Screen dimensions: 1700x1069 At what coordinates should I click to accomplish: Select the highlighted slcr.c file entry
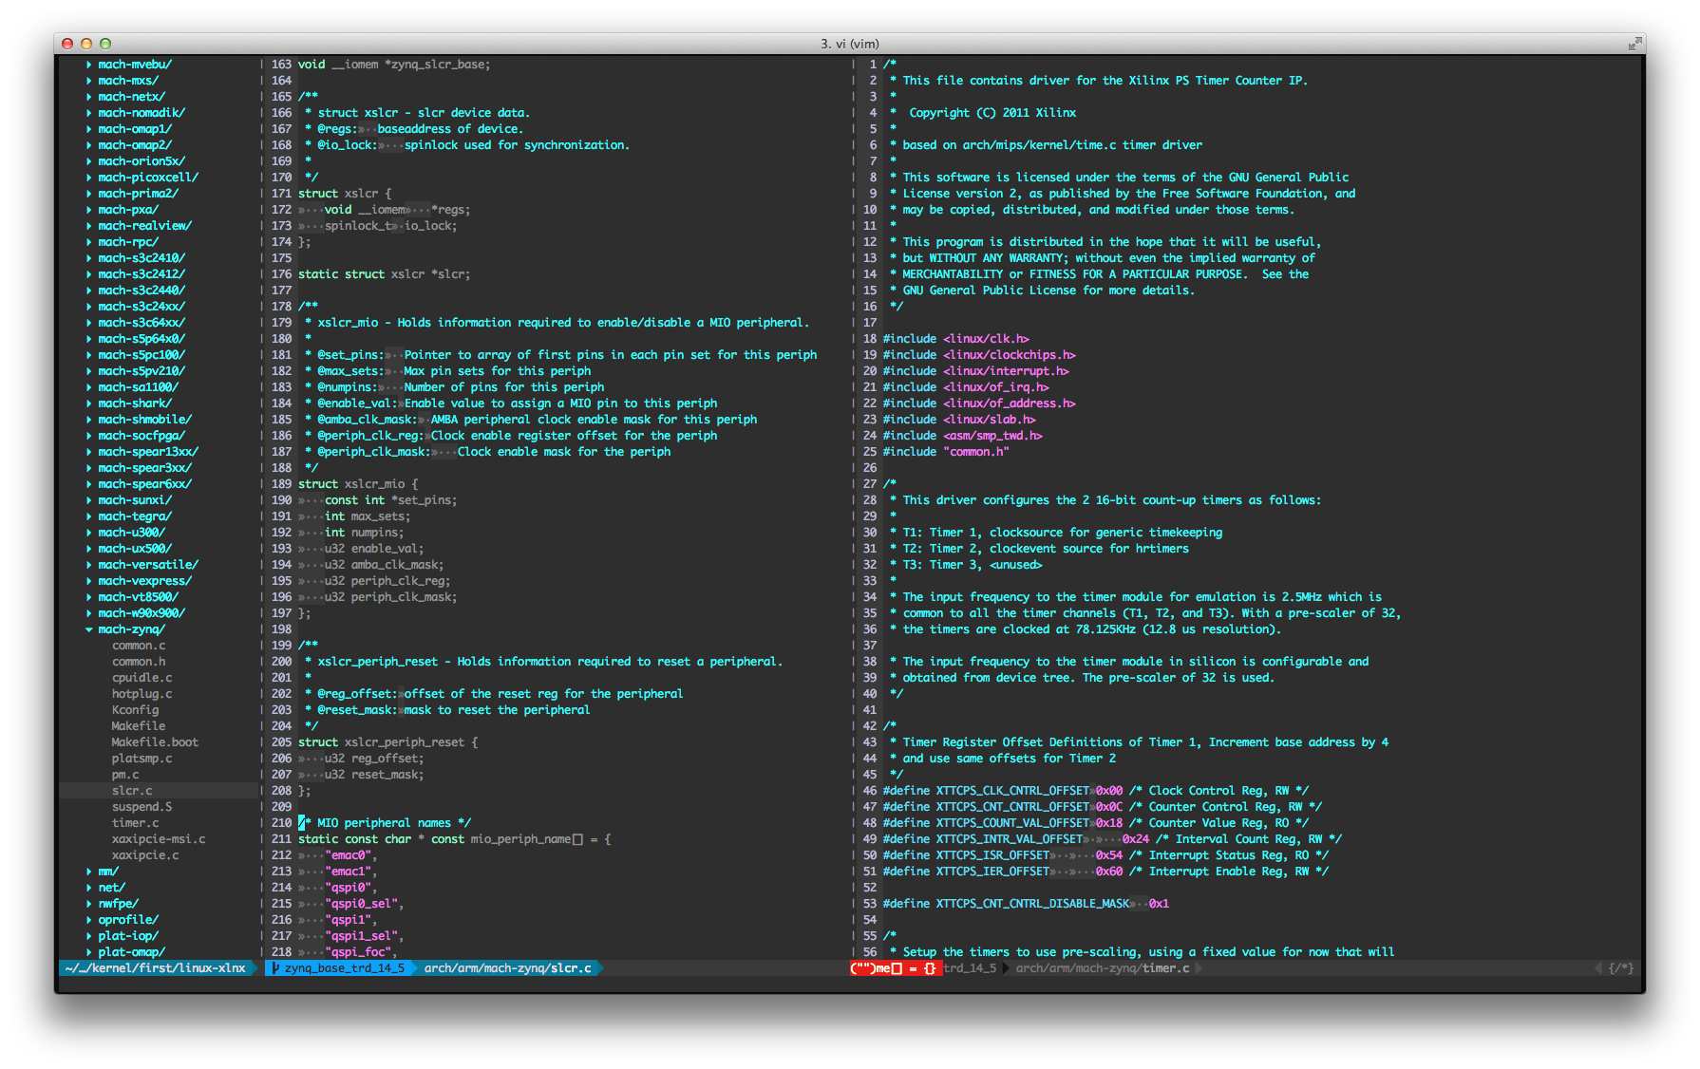(x=132, y=791)
